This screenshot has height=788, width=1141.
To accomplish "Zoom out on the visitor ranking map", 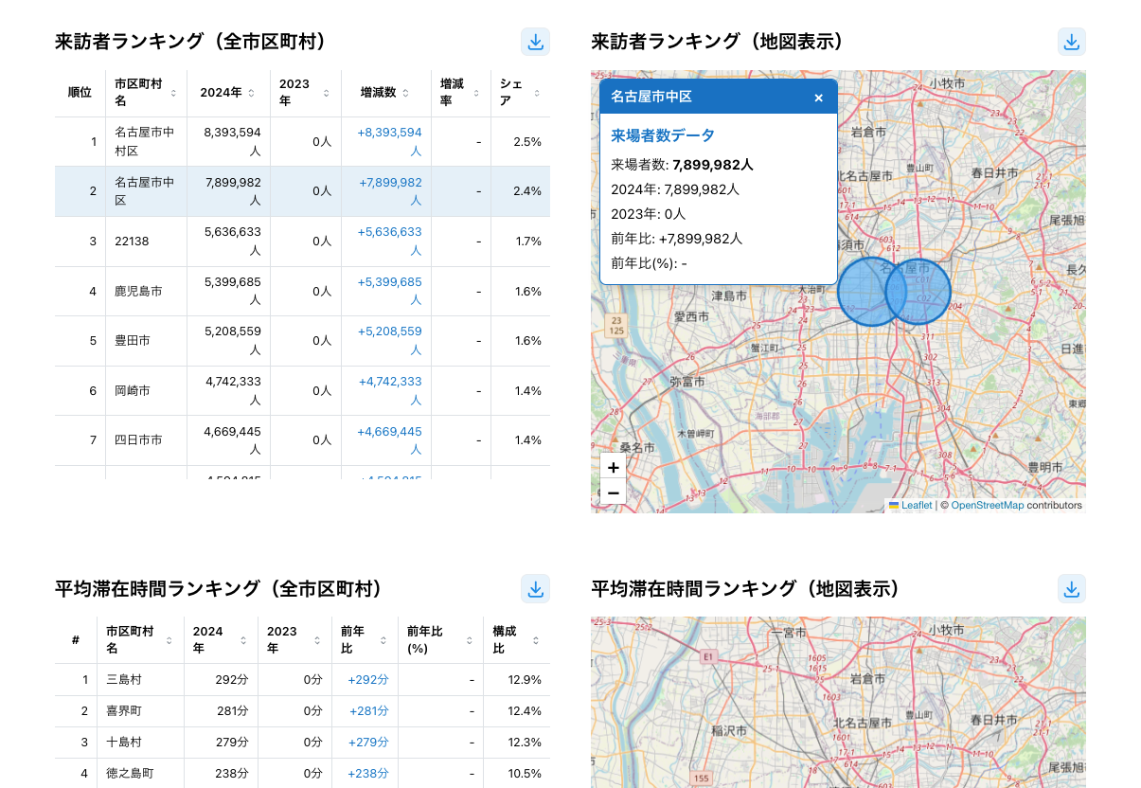I will (613, 492).
